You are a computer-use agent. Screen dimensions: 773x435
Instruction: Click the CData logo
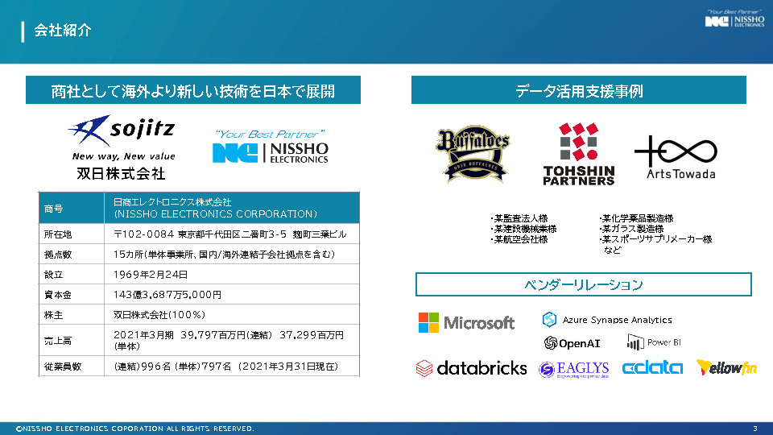pyautogui.click(x=652, y=367)
